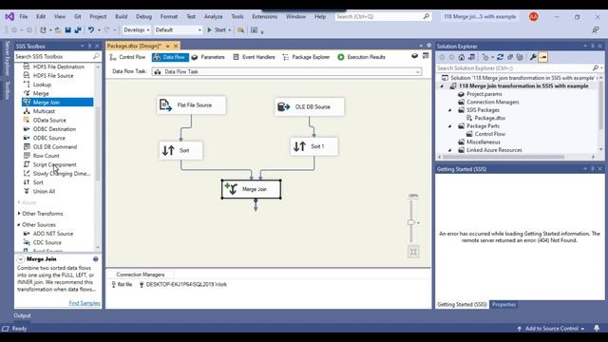
Task: Open the Find Samples link
Action: tap(85, 303)
